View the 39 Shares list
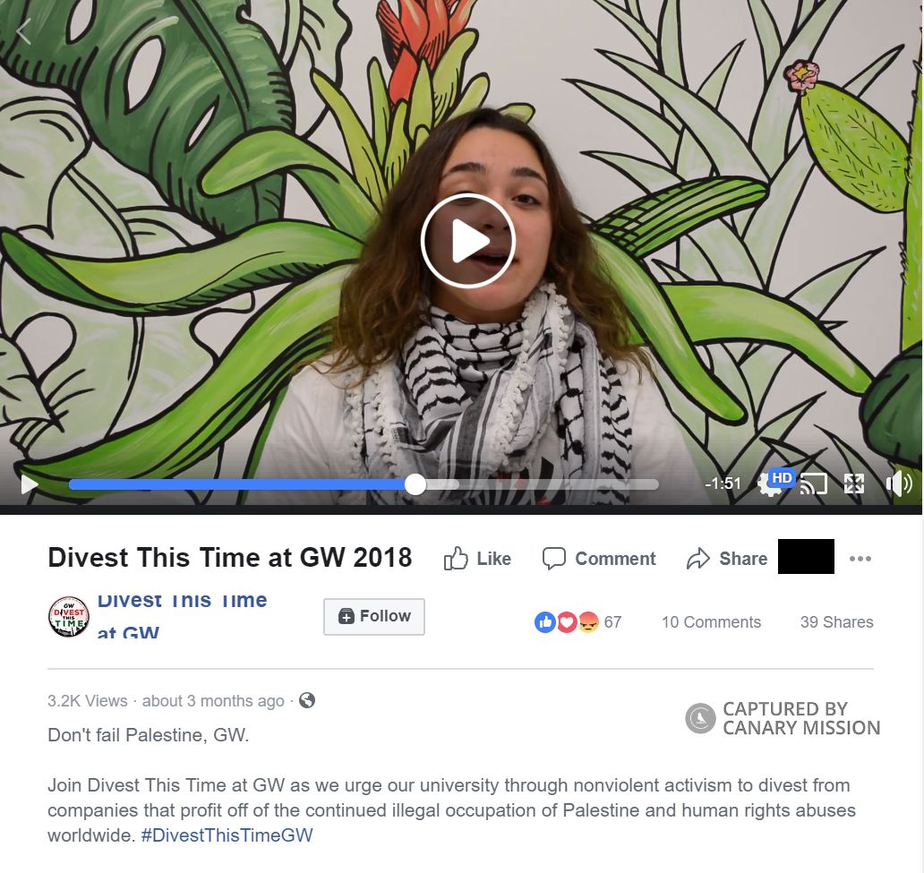The width and height of the screenshot is (924, 873). click(837, 622)
